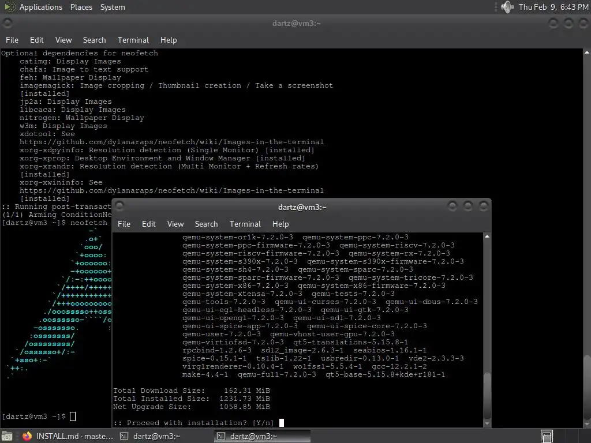Click the first neofetch wiki Images-in-the-terminal URL
This screenshot has height=443, width=591.
click(x=171, y=142)
